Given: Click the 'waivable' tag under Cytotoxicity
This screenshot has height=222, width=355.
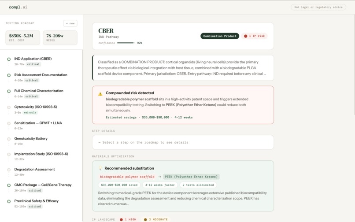Looking at the screenshot, I should [30, 113].
